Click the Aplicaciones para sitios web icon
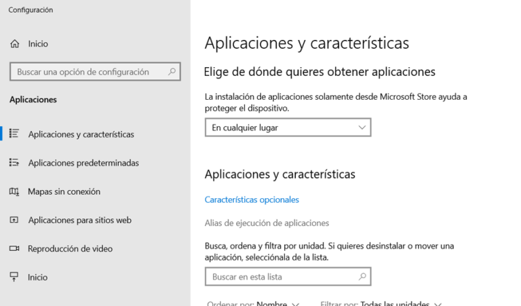The image size is (521, 306). [x=14, y=220]
